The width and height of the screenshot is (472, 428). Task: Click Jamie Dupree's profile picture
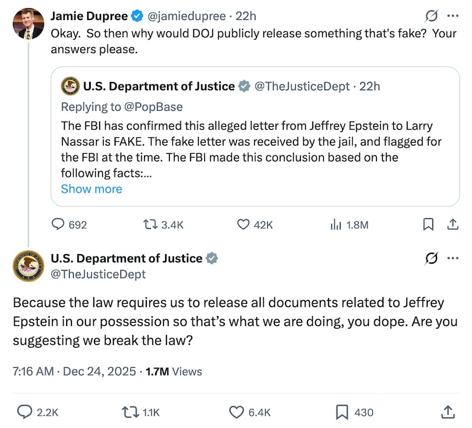pos(28,24)
